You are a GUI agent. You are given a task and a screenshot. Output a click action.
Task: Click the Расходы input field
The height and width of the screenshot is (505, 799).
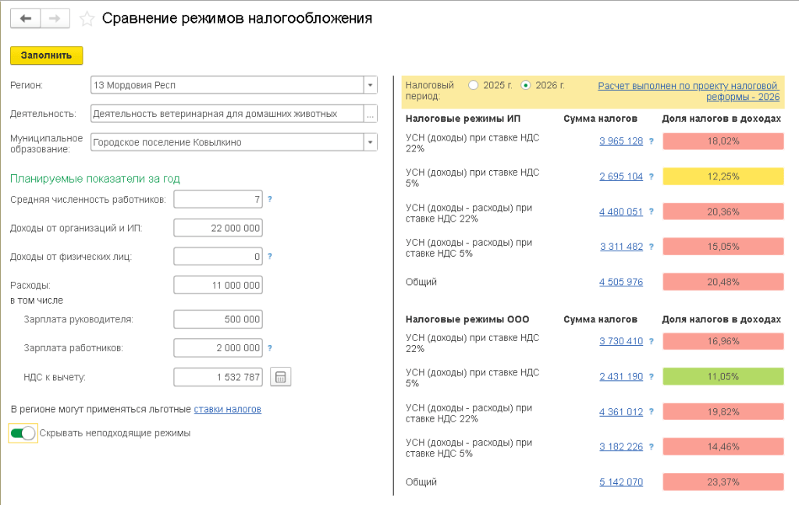coord(218,286)
